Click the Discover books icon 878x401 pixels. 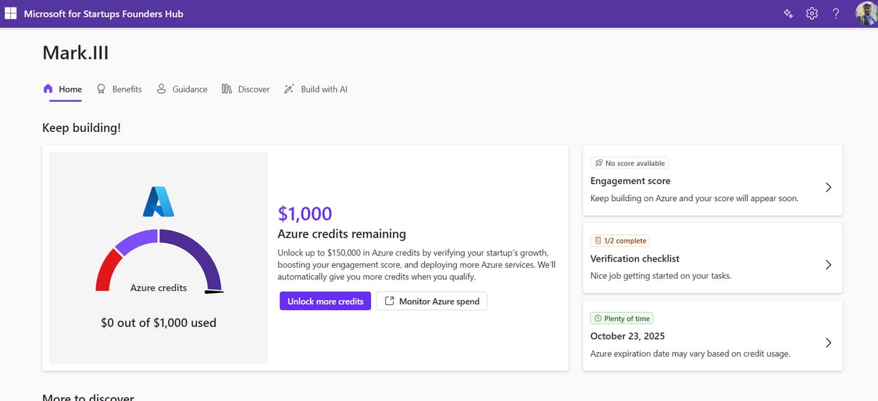click(227, 89)
